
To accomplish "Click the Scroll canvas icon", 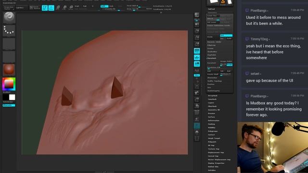I will pos(197,25).
